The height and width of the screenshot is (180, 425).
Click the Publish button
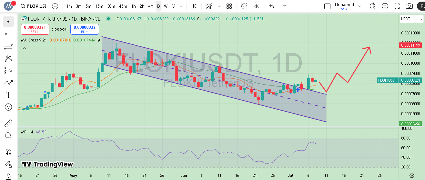421,6
